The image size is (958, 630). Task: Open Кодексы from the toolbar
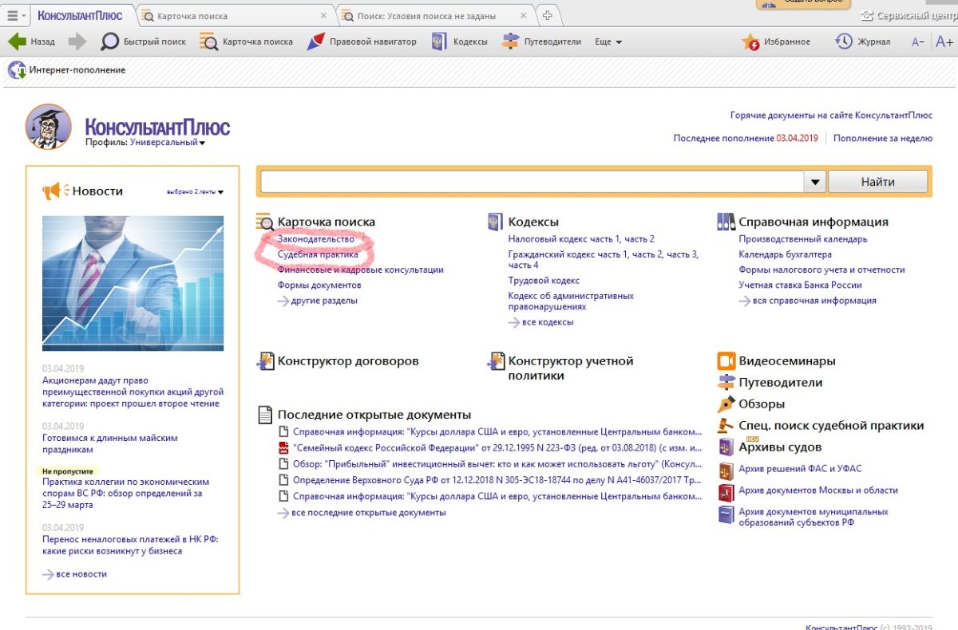click(x=459, y=41)
